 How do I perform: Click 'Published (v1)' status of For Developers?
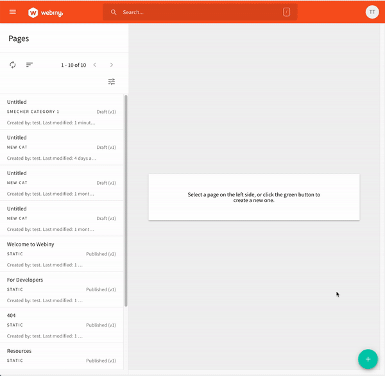tap(101, 289)
